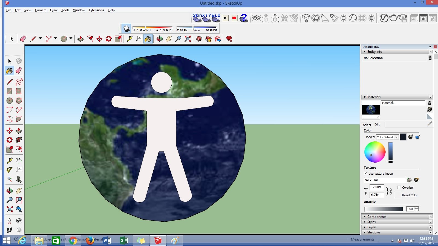Select the Eraser tool in the top toolbar
The width and height of the screenshot is (438, 246).
pyautogui.click(x=23, y=39)
